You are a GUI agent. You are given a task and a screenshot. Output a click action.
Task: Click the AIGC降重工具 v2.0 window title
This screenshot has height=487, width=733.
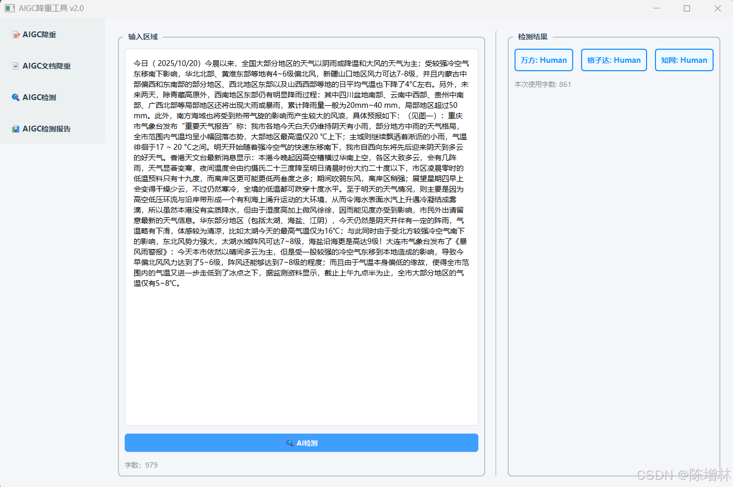coord(51,8)
